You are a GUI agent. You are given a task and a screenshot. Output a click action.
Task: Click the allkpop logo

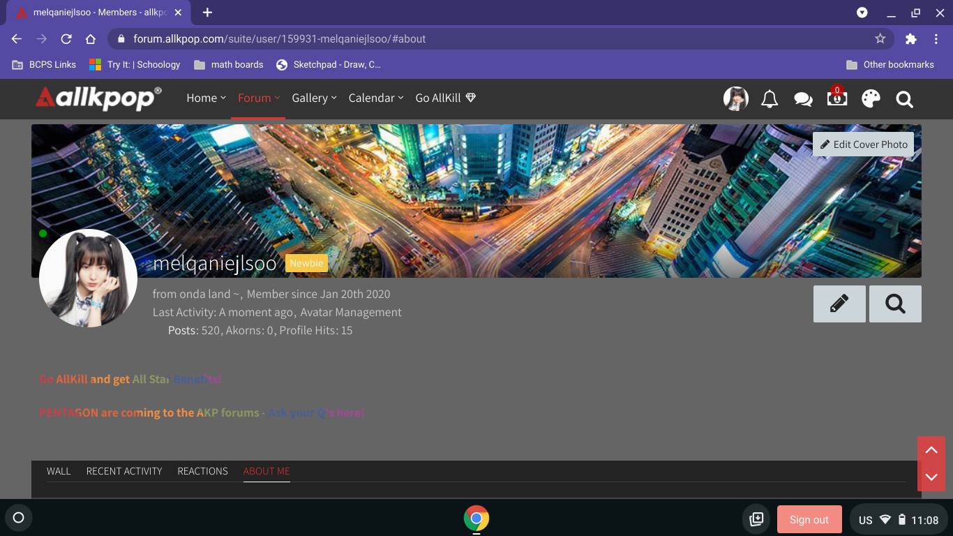click(98, 98)
